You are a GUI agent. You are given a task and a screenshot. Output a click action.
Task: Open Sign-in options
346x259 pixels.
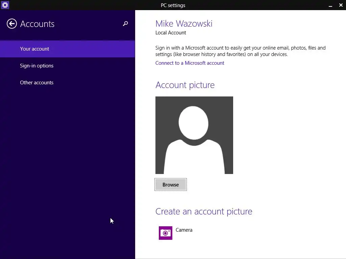(x=67, y=66)
